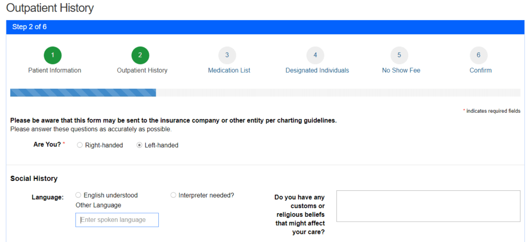This screenshot has height=242, width=526.
Task: Select the step 3 circle icon
Action: (x=227, y=55)
